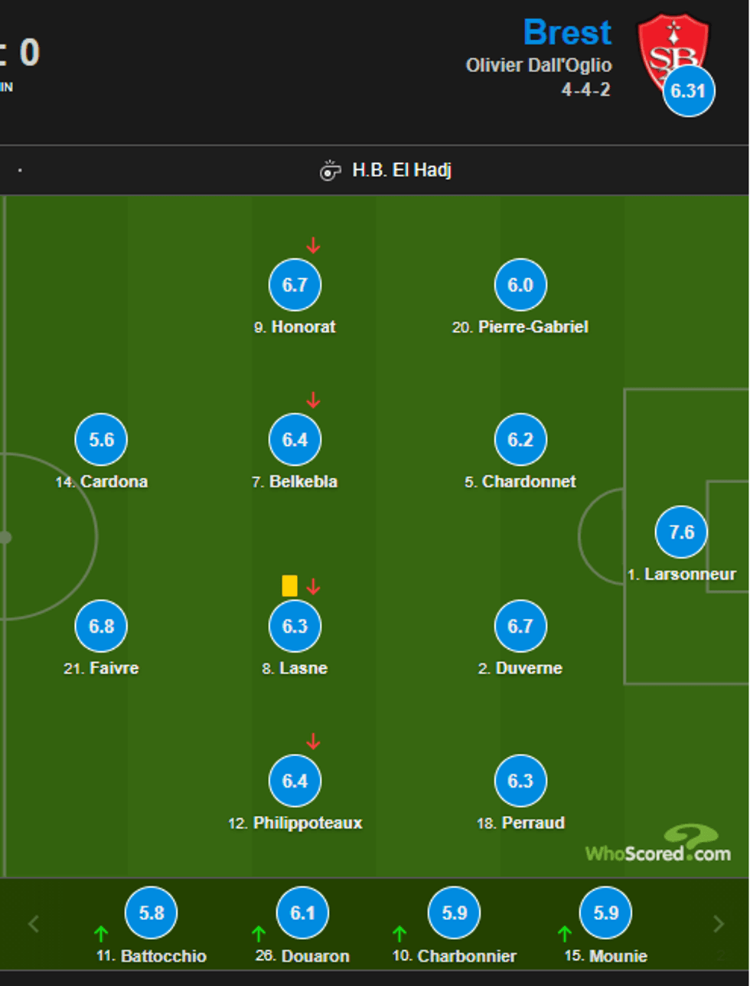
Task: Open Faivre's 6.8 rating circle
Action: pyautogui.click(x=101, y=626)
